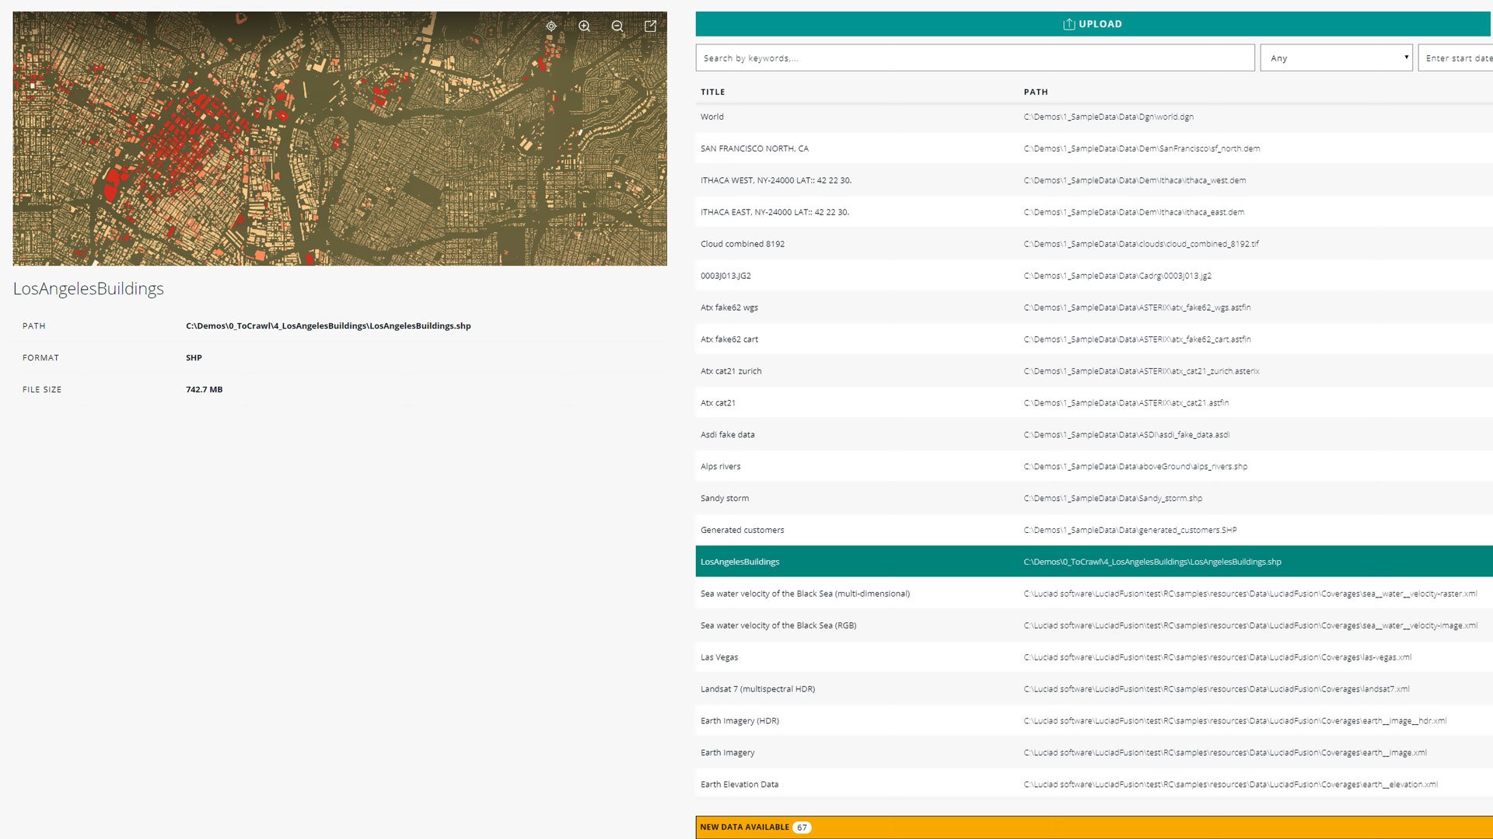This screenshot has height=839, width=1493.
Task: Select the World dataset row
Action: [x=712, y=117]
